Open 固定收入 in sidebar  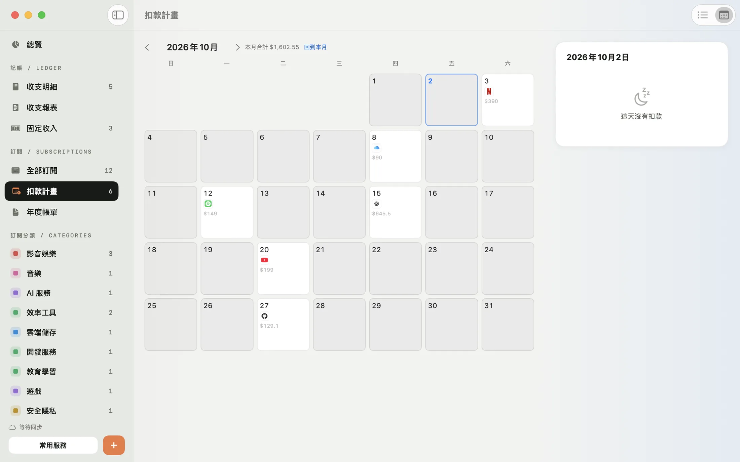click(x=62, y=128)
